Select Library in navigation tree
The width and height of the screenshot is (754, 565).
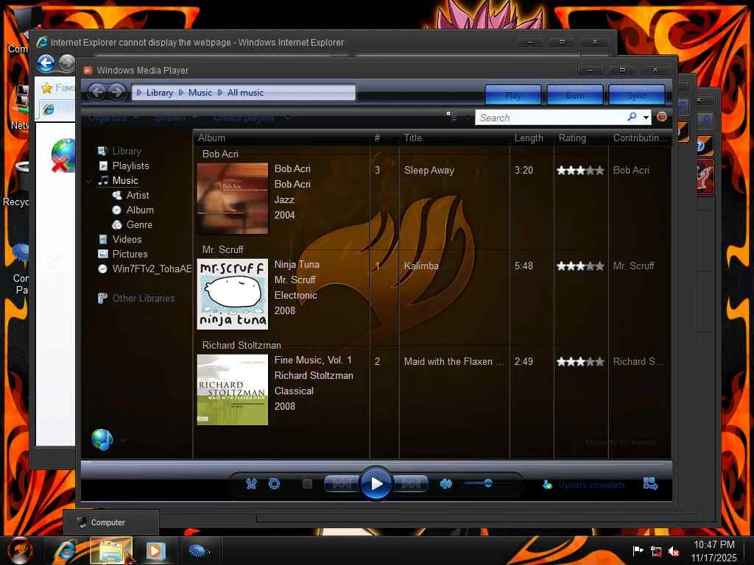point(127,151)
